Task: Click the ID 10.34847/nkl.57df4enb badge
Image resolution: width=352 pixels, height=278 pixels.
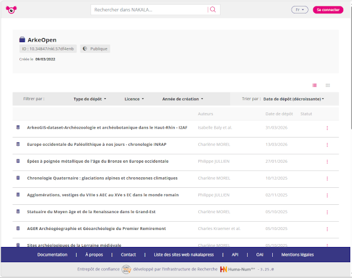Action: point(48,49)
